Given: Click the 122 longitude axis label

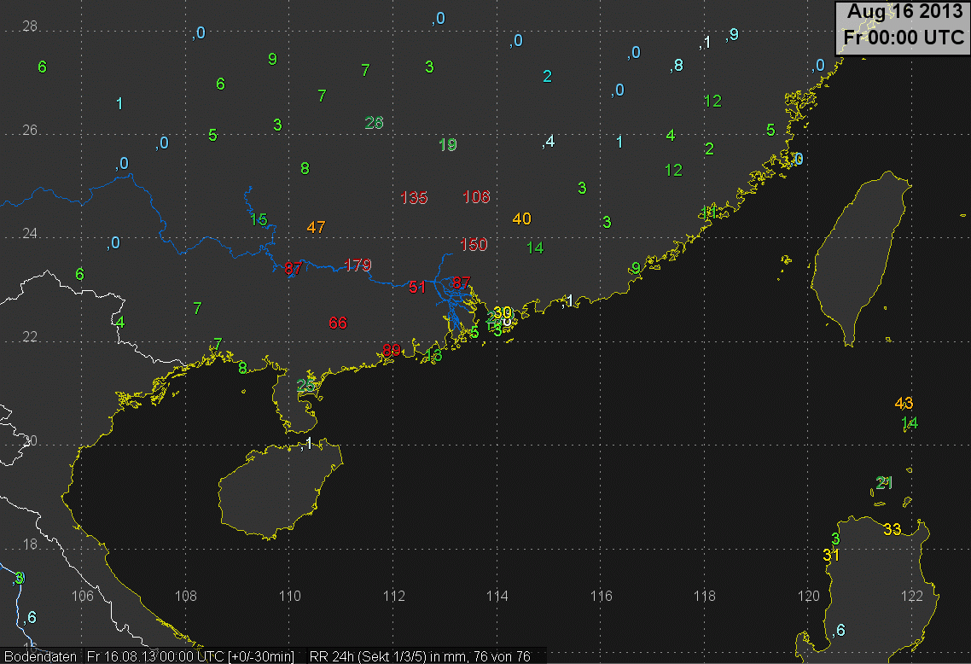Looking at the screenshot, I should (912, 596).
